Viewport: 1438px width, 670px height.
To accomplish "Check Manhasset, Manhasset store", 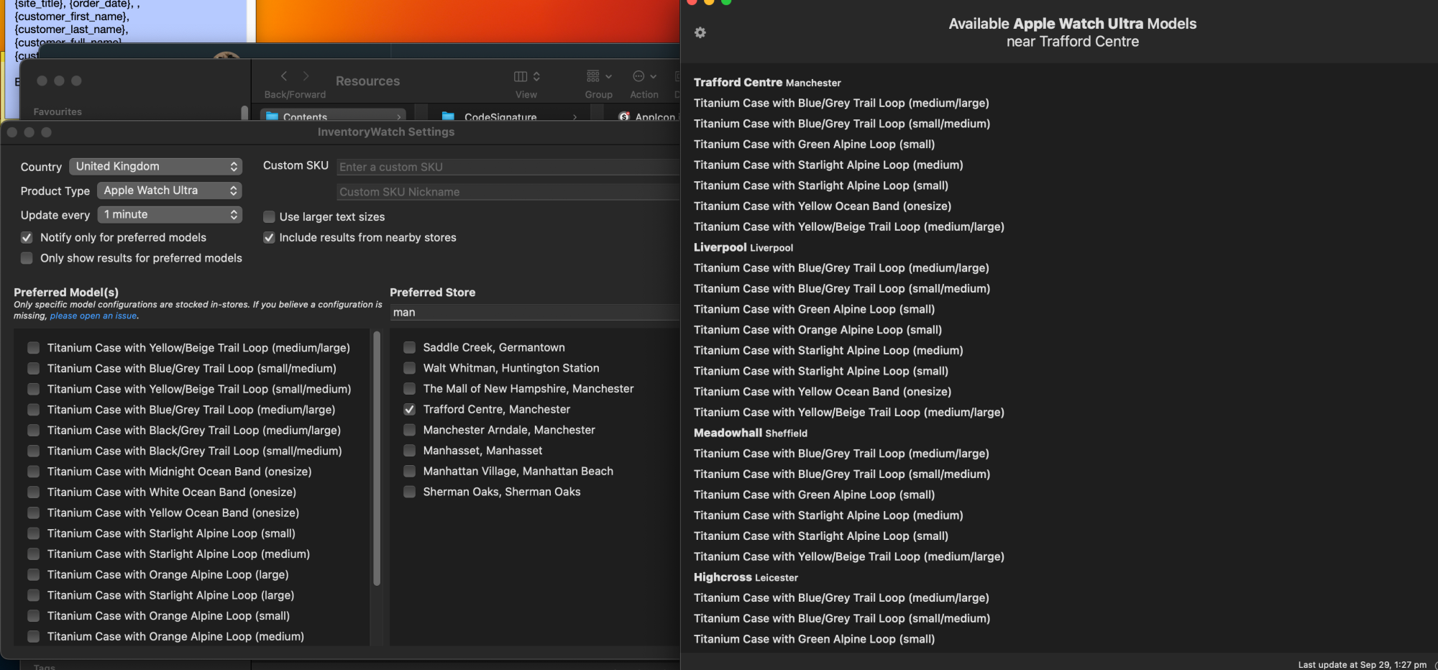I will 409,451.
